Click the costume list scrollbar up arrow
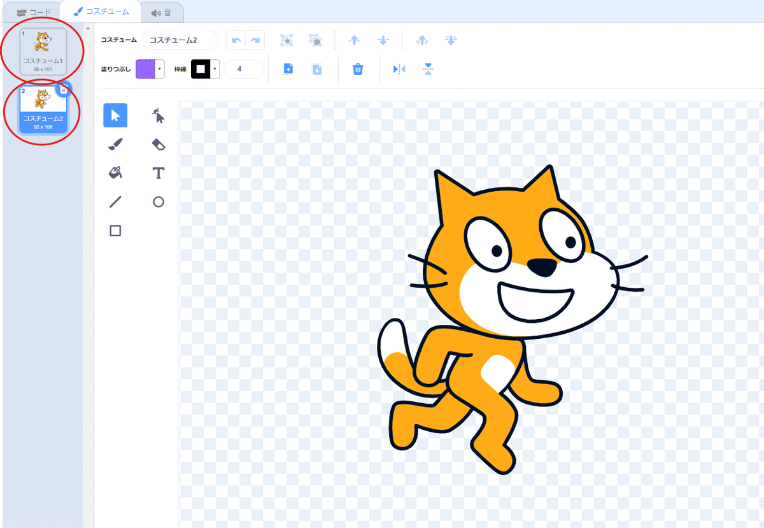The height and width of the screenshot is (528, 764). [x=88, y=29]
